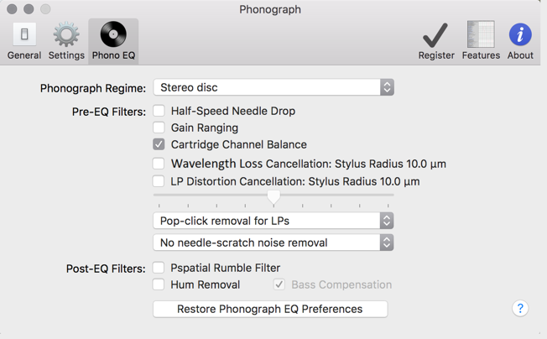
Task: Enable the Hum Removal checkbox
Action: 159,284
